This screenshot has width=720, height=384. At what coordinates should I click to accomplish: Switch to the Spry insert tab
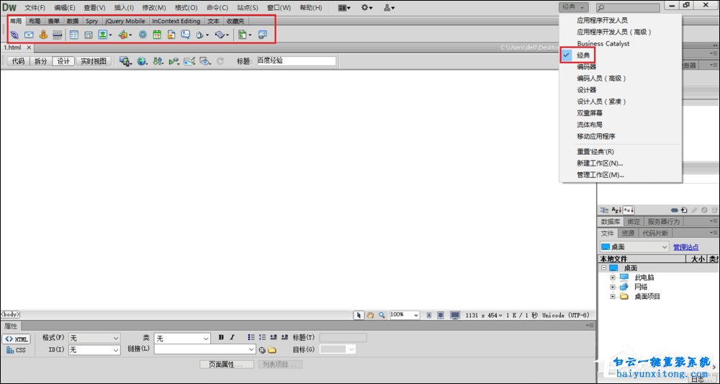pyautogui.click(x=91, y=21)
